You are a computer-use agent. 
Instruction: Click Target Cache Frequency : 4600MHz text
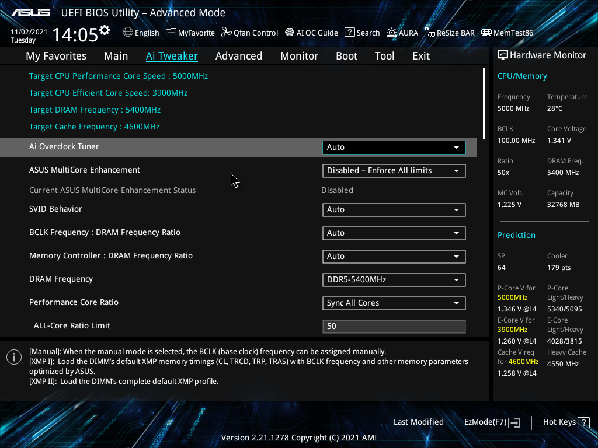94,127
